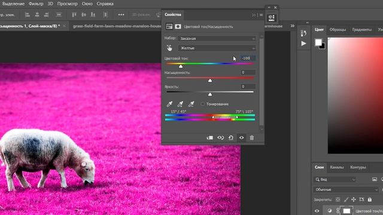The image size is (383, 215).
Task: Expand hidden document tabs with double arrows
Action: (293, 26)
